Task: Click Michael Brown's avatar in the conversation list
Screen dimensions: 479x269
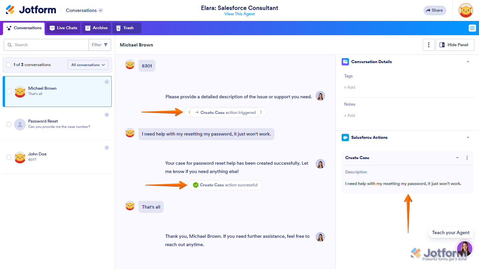Action: 20,91
